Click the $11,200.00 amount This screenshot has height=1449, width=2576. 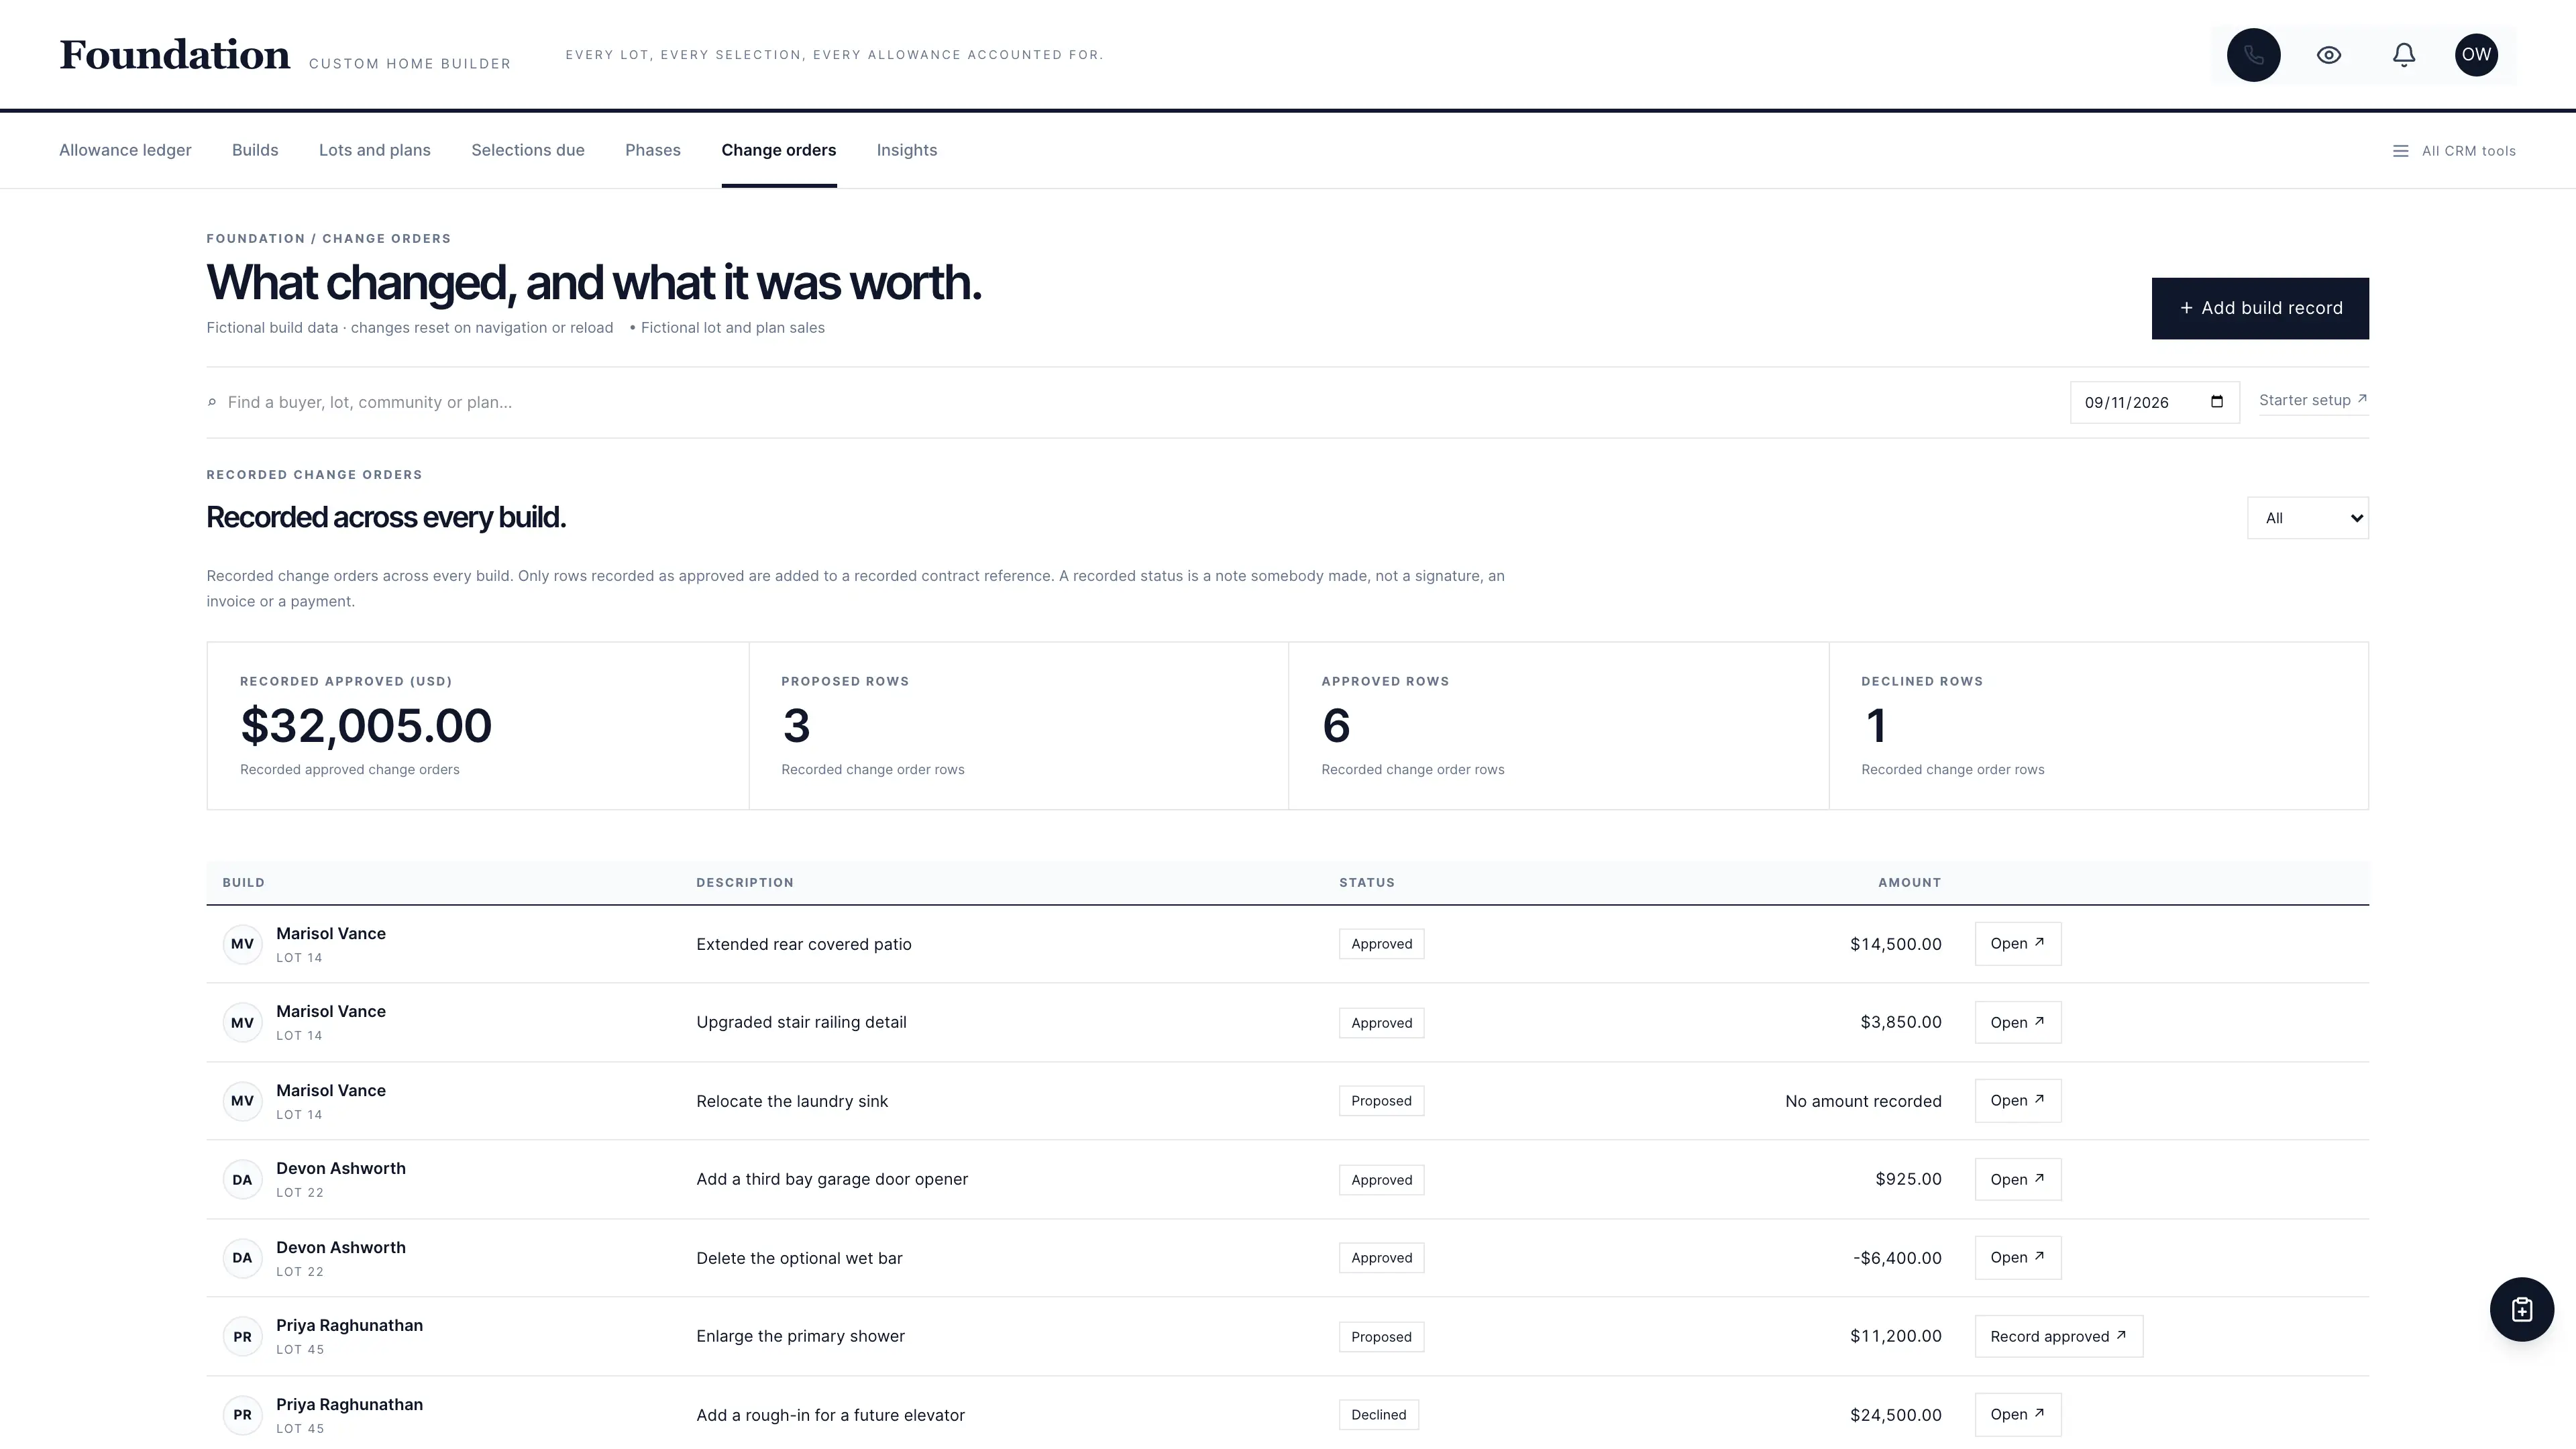(x=1895, y=1337)
